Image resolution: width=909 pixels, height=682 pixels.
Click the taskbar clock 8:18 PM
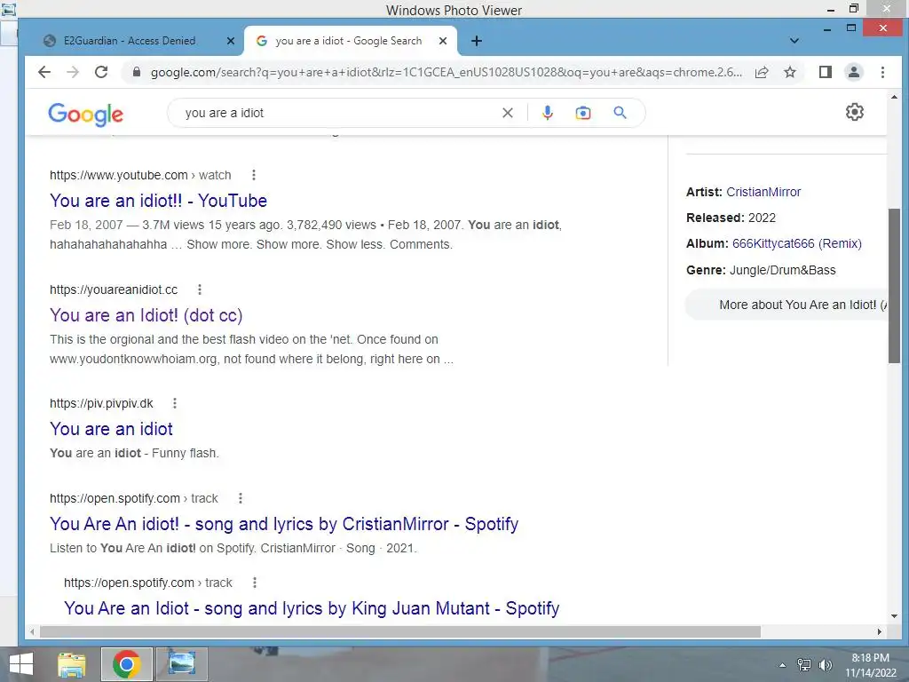(870, 658)
